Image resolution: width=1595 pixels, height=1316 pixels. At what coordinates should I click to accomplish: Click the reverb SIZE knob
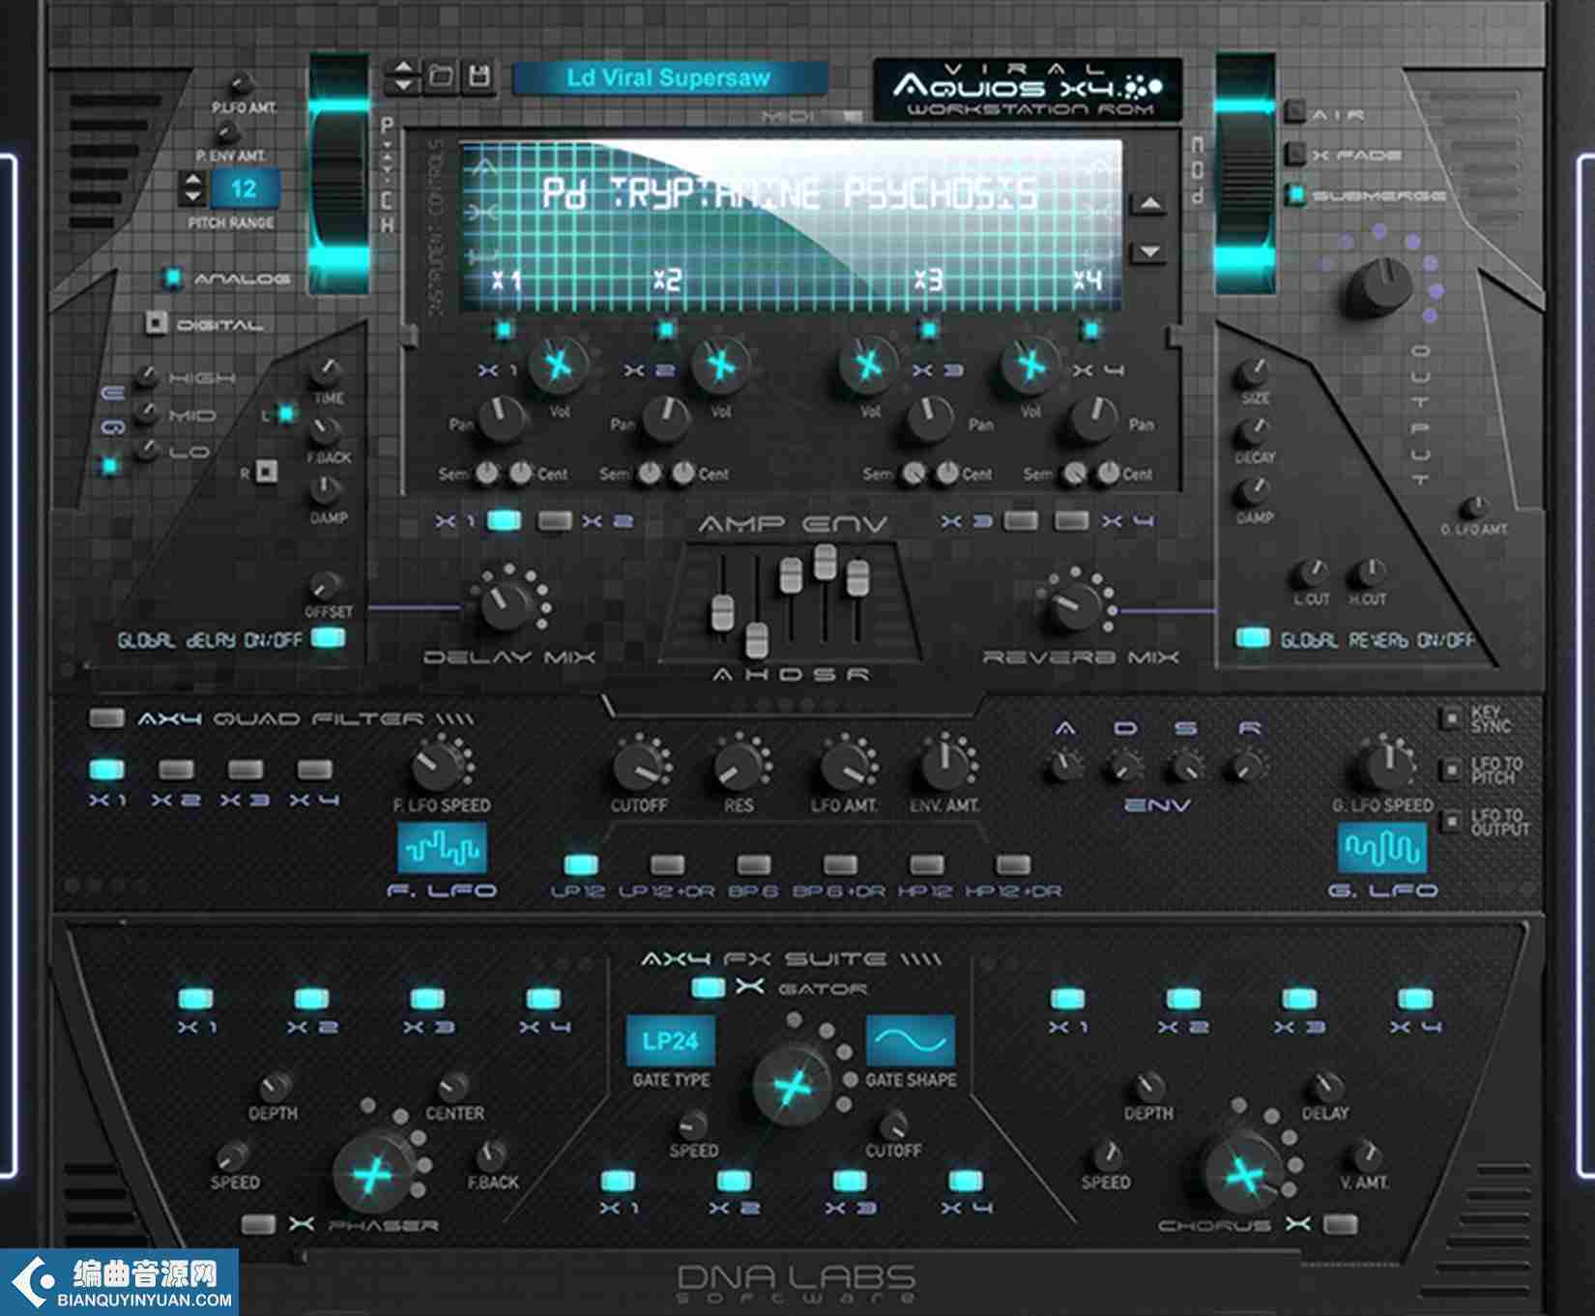tap(1254, 371)
